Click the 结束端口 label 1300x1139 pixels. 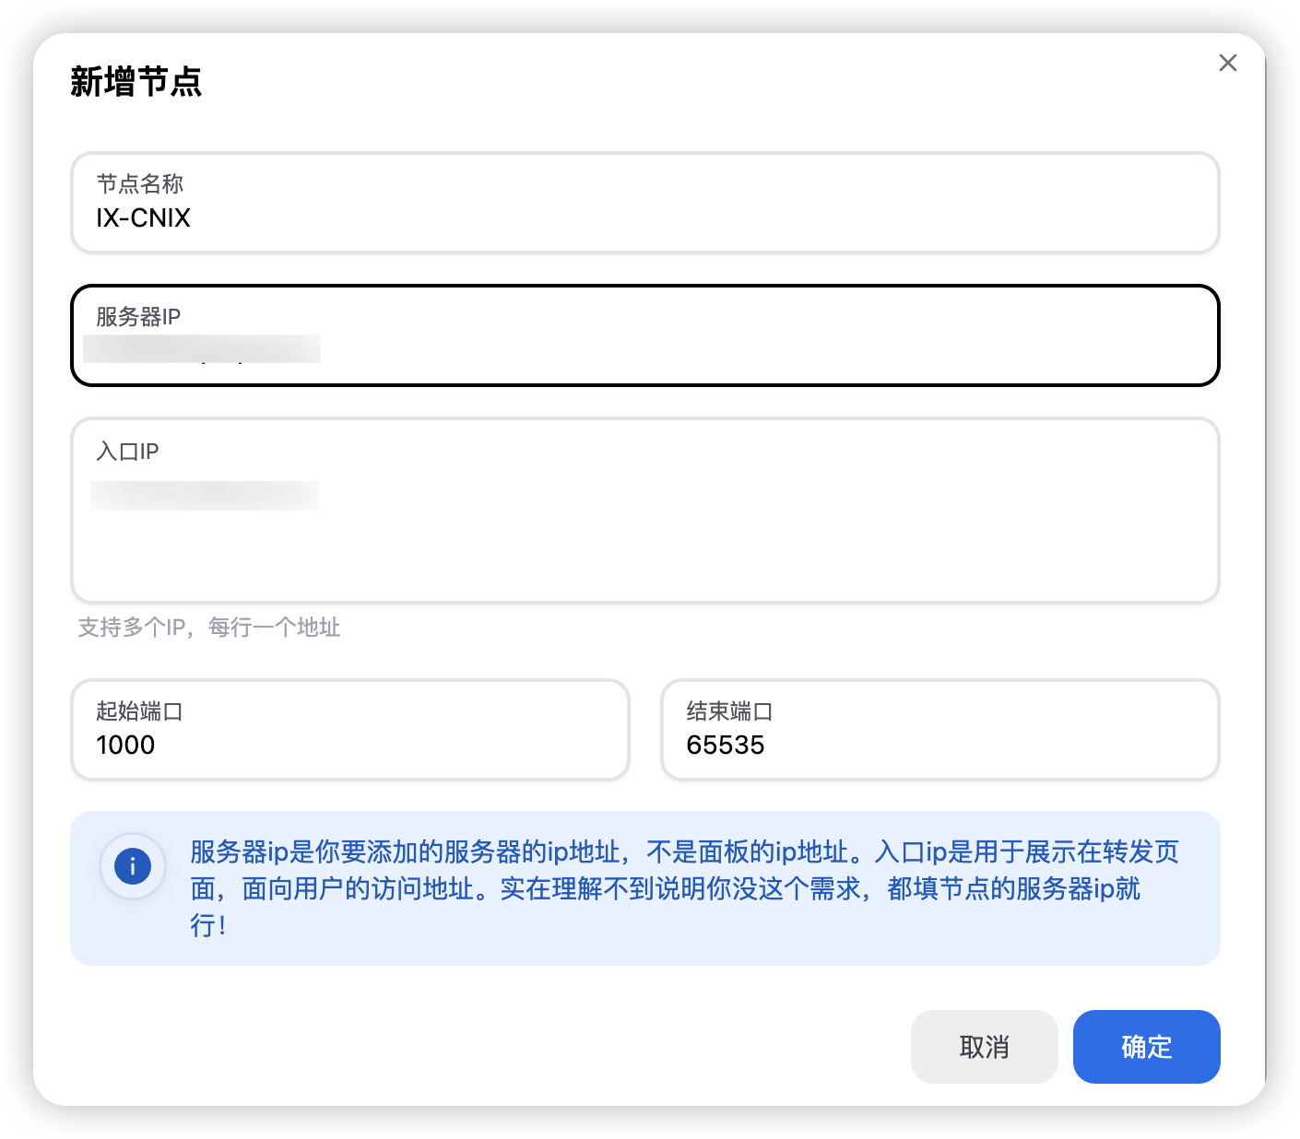point(729,711)
